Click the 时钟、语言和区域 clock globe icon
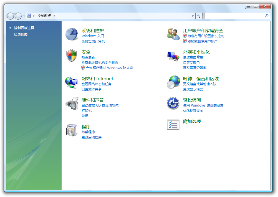 [x=173, y=82]
